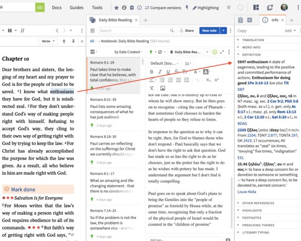Open the Romans 8:1-17 note
The height and width of the screenshot is (241, 301).
[113, 186]
